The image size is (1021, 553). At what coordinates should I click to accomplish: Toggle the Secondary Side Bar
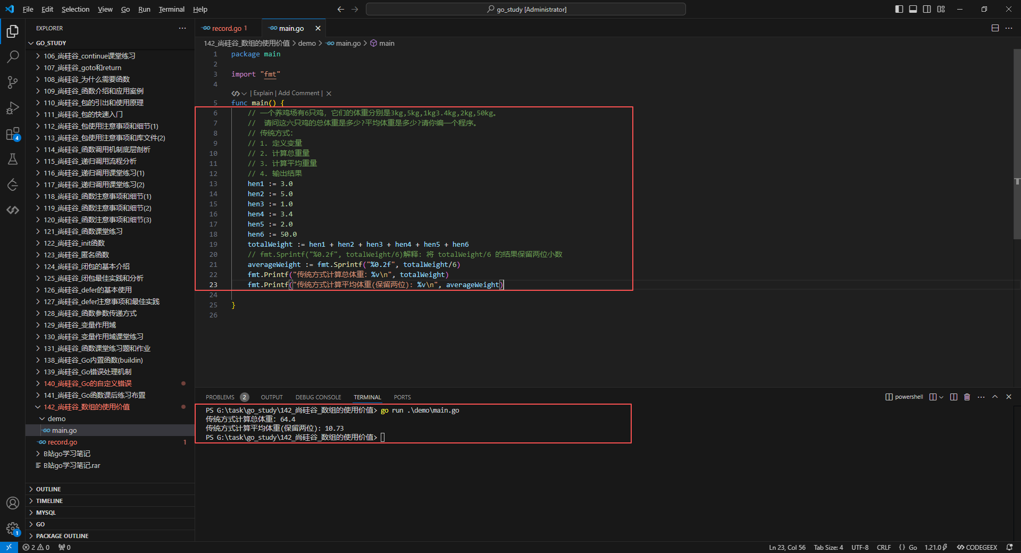927,9
